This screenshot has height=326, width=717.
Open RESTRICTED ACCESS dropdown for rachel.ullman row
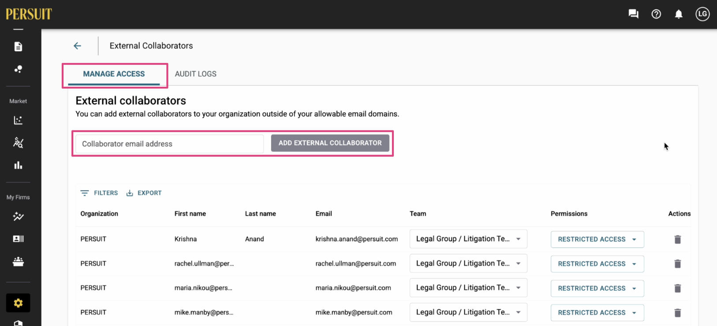pos(597,264)
